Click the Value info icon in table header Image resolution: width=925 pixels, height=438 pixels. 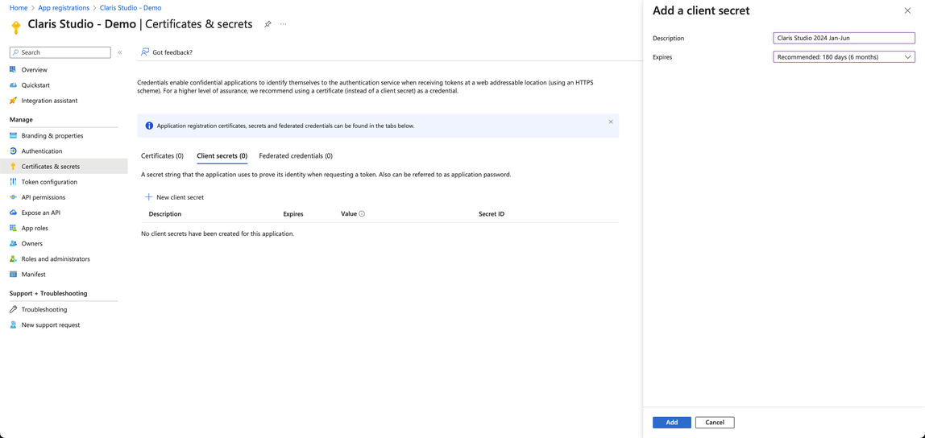(x=362, y=214)
